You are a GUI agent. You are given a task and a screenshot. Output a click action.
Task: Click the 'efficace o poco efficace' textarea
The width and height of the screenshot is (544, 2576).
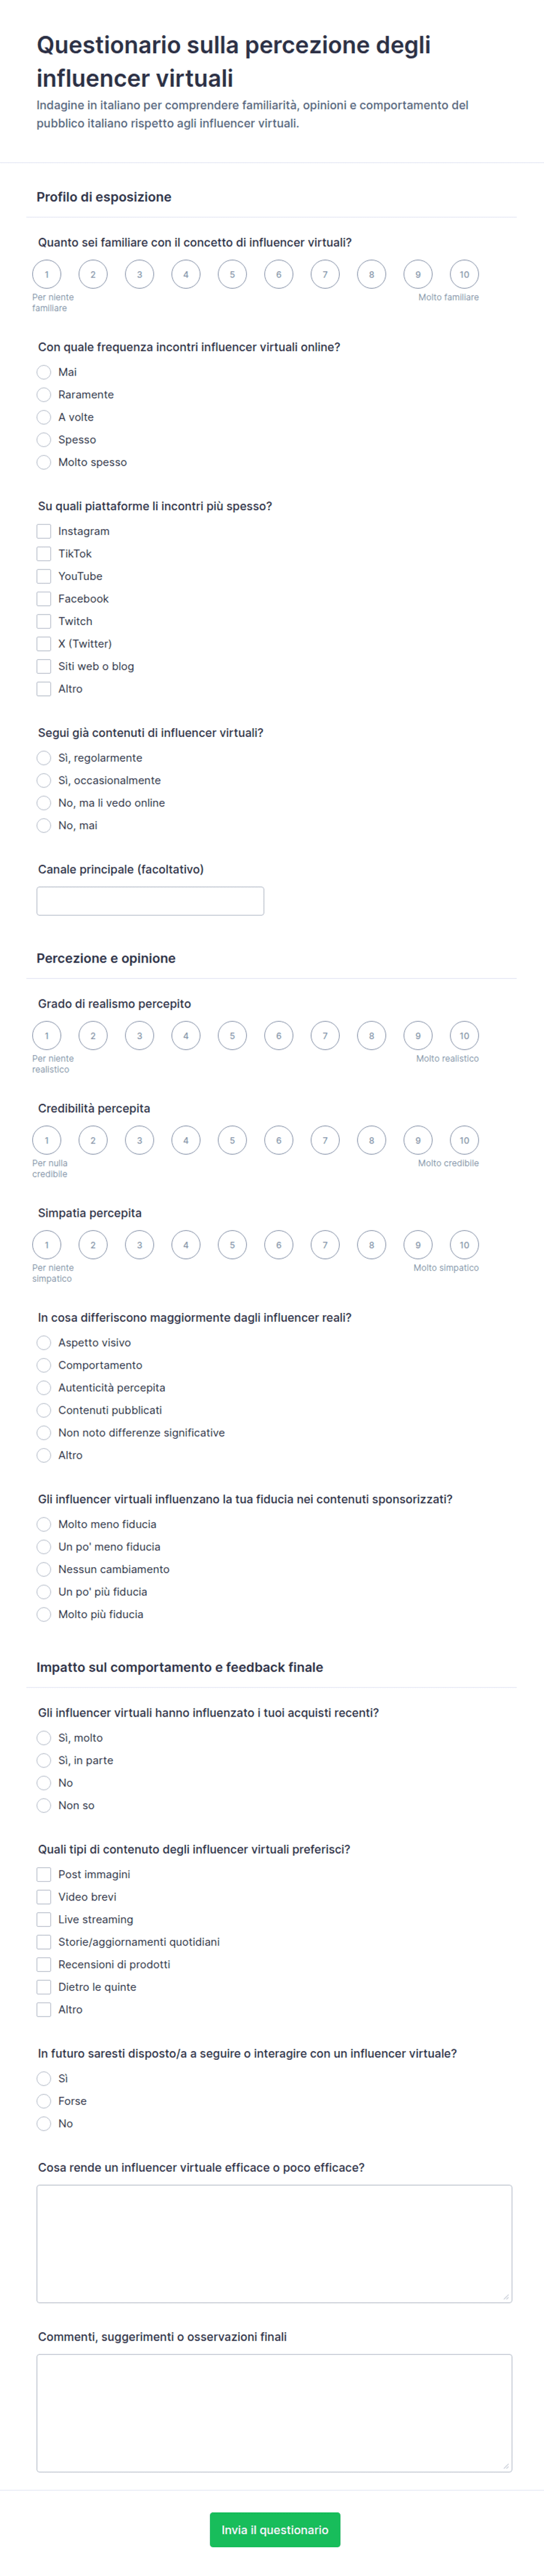(x=274, y=2244)
